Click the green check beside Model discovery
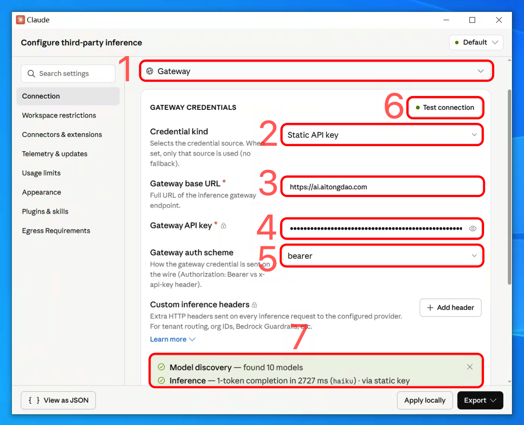Image resolution: width=524 pixels, height=425 pixels. tap(161, 367)
